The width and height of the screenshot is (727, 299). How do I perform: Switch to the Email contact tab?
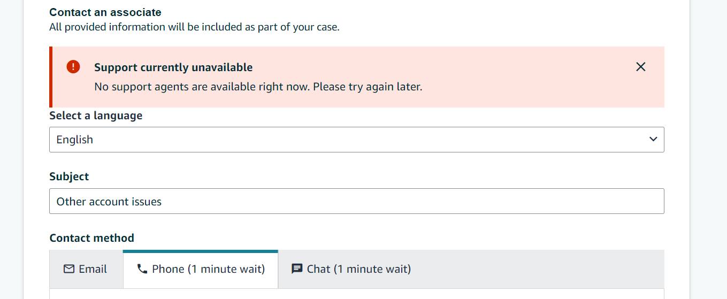(86, 269)
